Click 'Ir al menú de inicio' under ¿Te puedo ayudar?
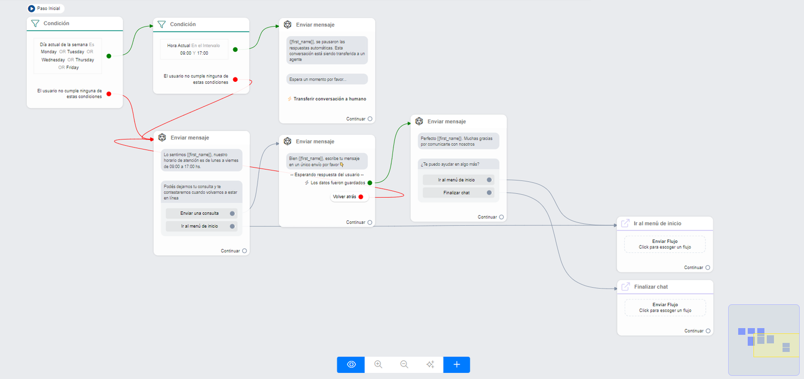 click(x=456, y=180)
